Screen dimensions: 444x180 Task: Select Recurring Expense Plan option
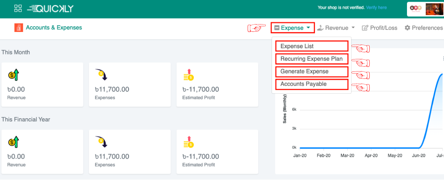[x=312, y=59]
